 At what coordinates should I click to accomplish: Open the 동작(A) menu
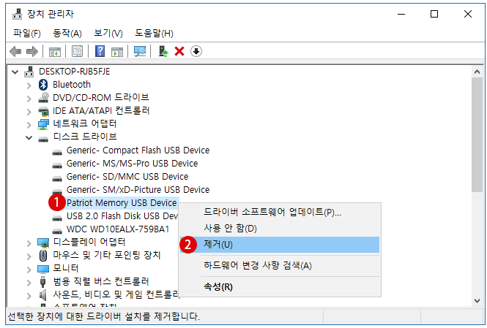67,33
